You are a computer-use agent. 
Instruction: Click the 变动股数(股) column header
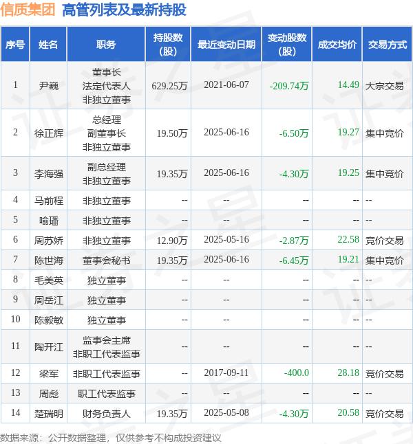pyautogui.click(x=287, y=45)
